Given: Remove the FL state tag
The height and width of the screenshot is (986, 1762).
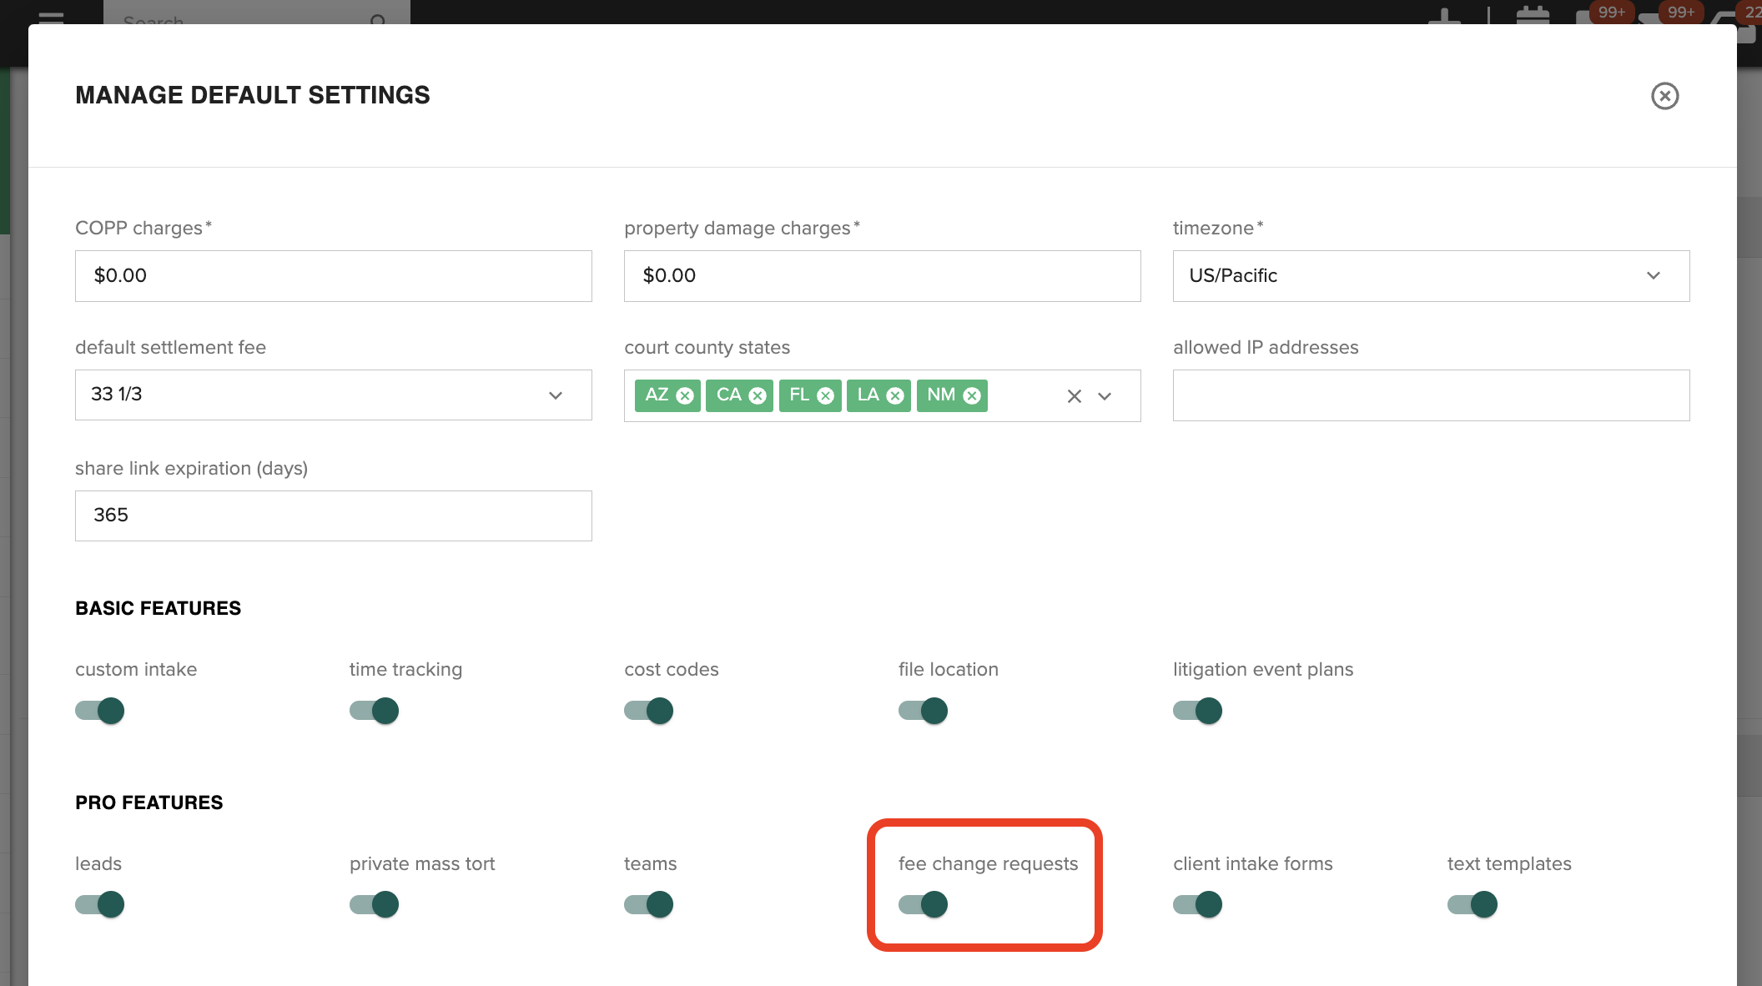Looking at the screenshot, I should coord(825,395).
